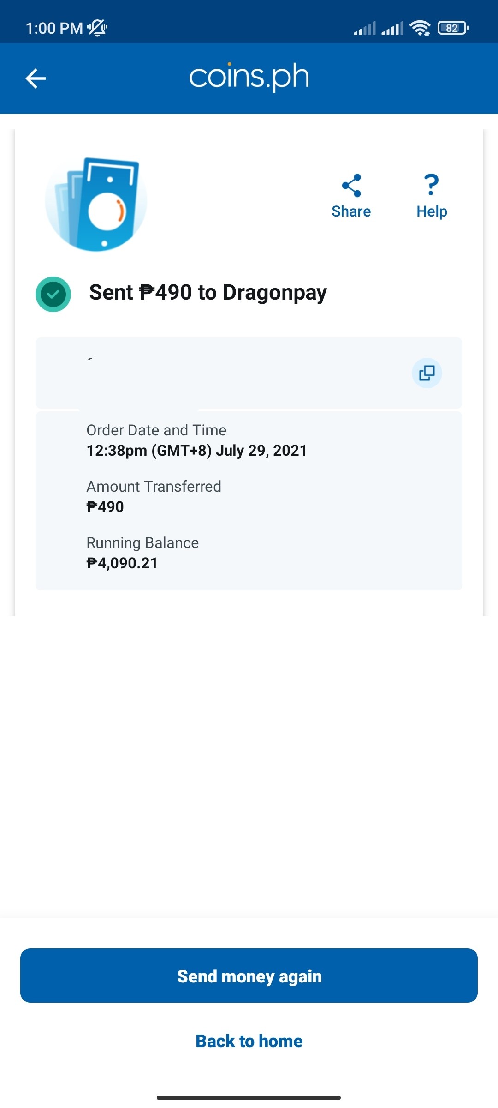The width and height of the screenshot is (498, 1108).
Task: Tap the battery indicator in status bar
Action: 453,28
